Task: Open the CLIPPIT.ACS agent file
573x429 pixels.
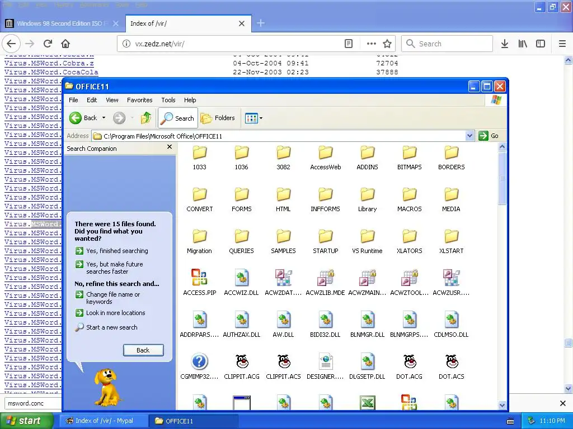Action: 284,361
